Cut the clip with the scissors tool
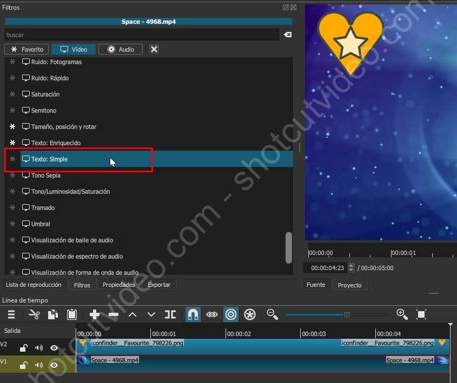 coord(34,314)
